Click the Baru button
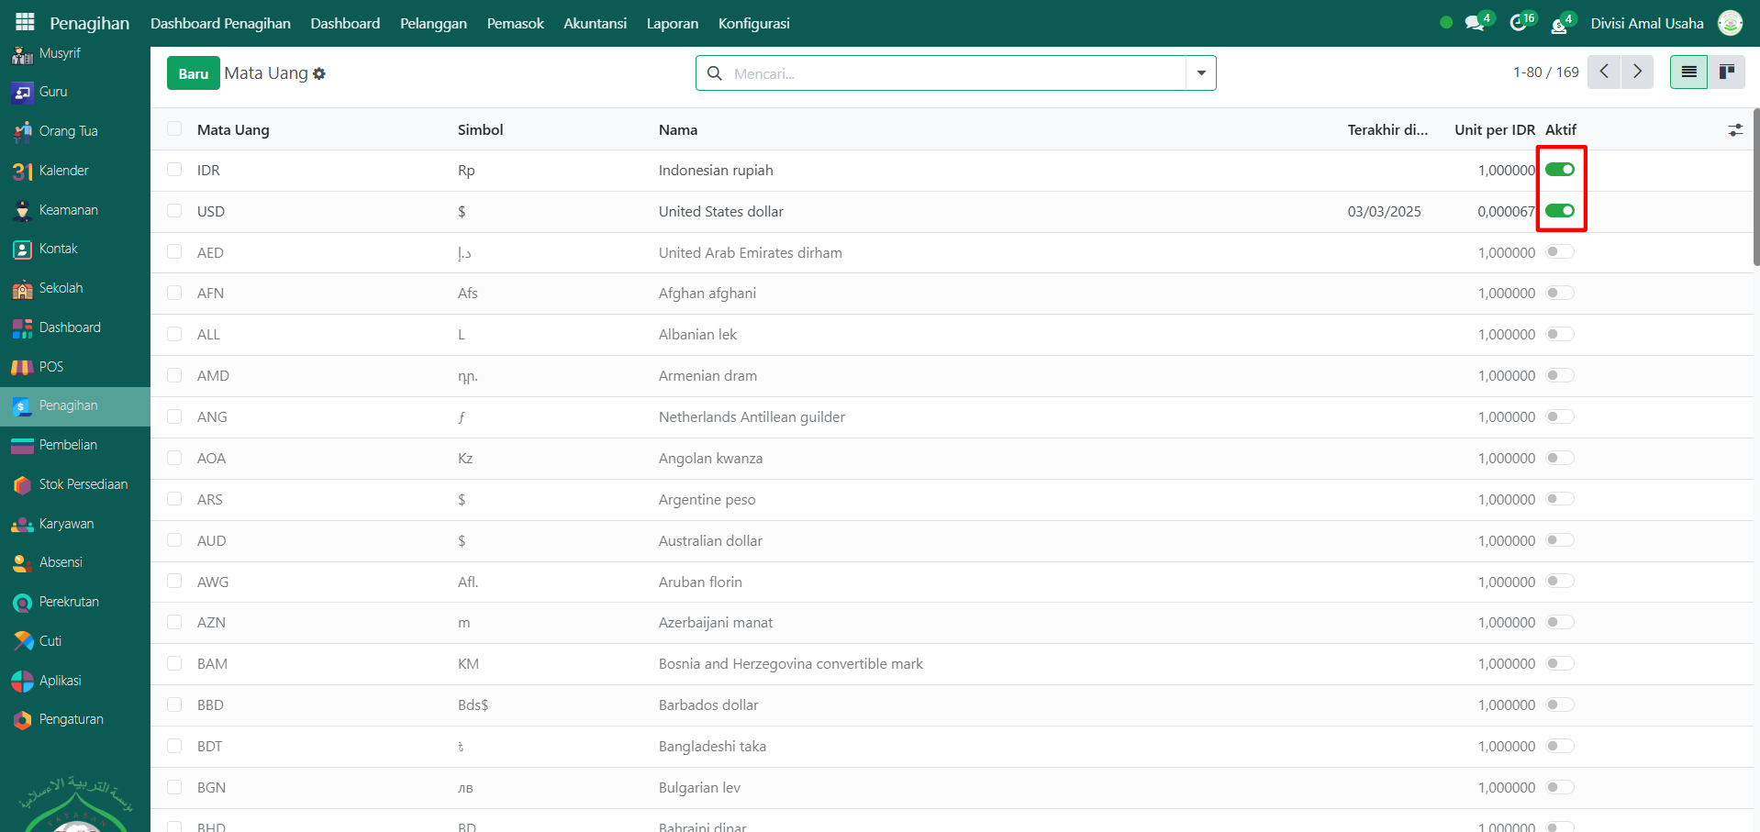Viewport: 1760px width, 832px height. click(x=193, y=73)
